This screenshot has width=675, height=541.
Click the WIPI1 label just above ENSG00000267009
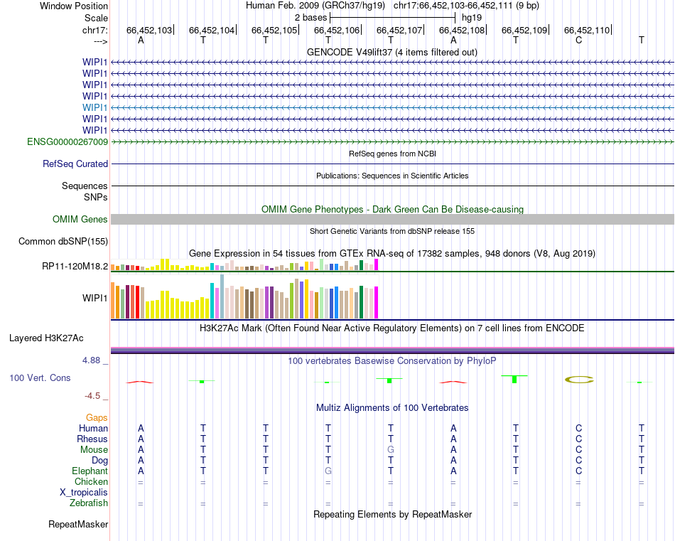(94, 130)
